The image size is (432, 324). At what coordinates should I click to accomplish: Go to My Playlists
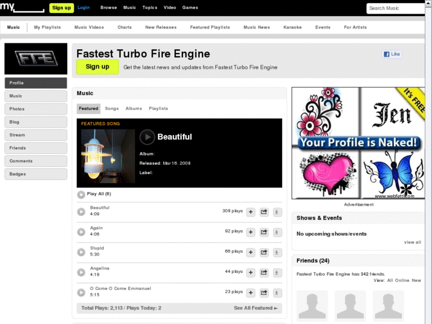coord(48,27)
